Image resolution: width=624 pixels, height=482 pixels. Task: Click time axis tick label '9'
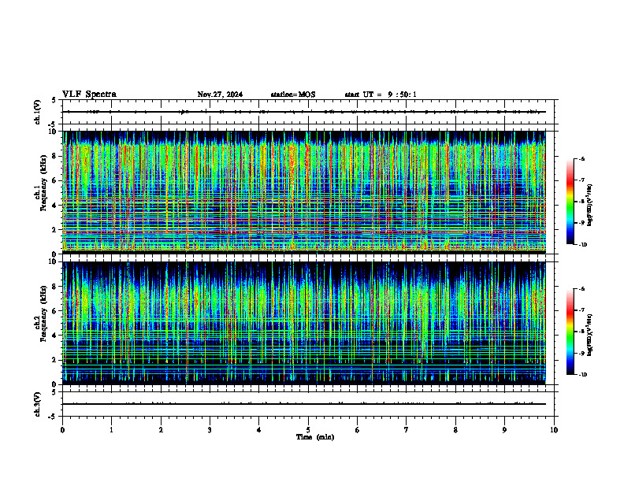(x=504, y=430)
